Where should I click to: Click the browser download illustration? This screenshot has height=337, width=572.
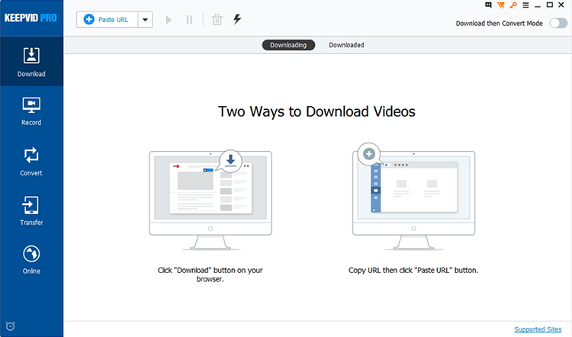click(x=210, y=200)
